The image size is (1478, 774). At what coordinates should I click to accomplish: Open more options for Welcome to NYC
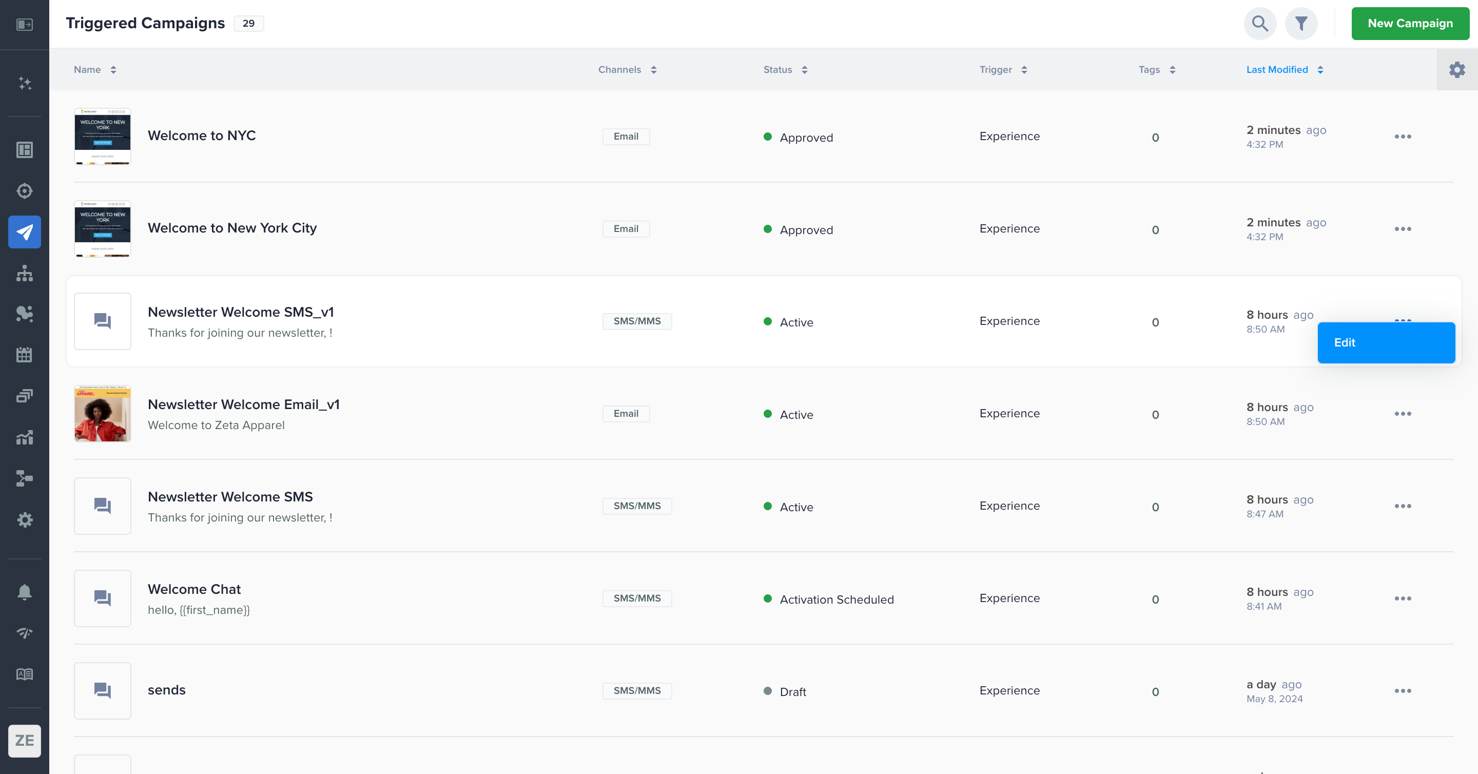(1402, 137)
